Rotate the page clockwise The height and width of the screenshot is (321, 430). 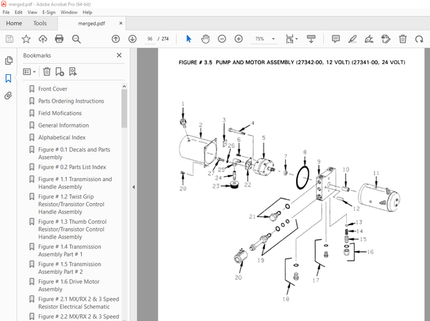[x=420, y=39]
